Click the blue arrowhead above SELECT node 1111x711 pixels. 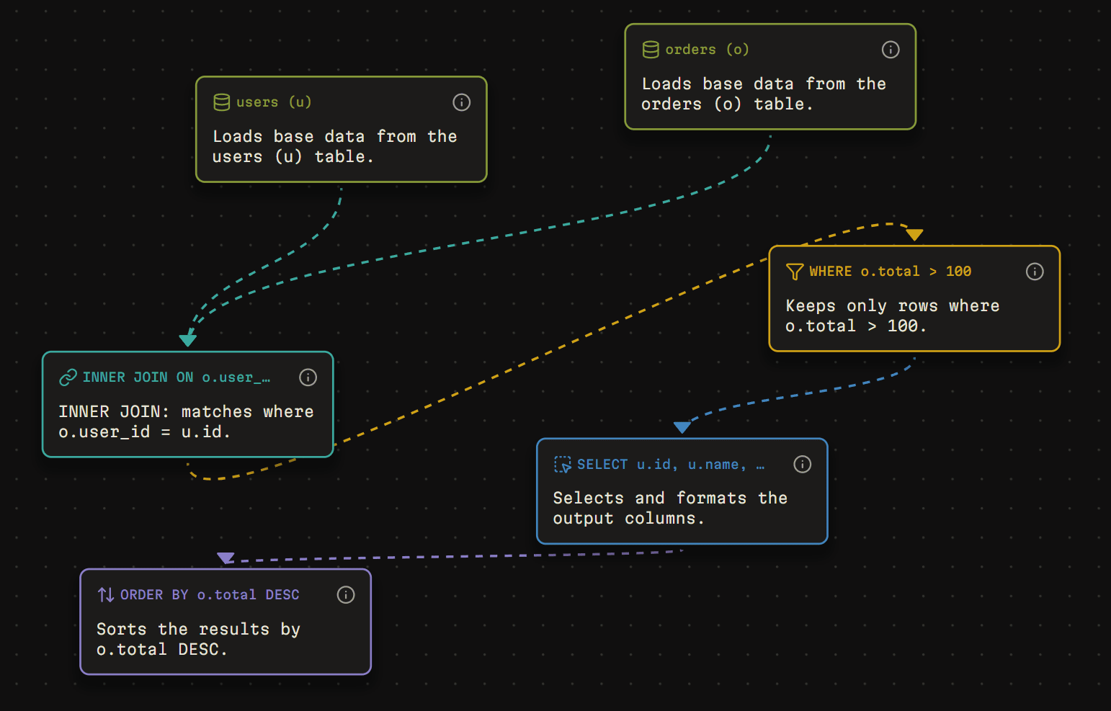point(682,427)
